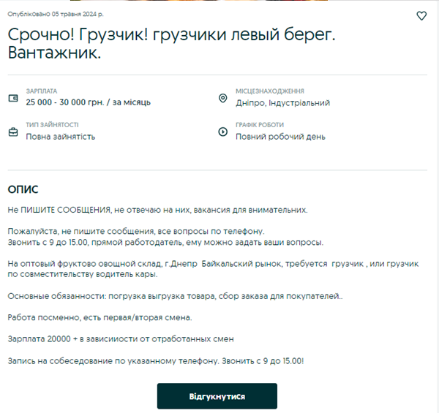Click the wallet icon beside the salary
The height and width of the screenshot is (413, 439).
point(12,99)
